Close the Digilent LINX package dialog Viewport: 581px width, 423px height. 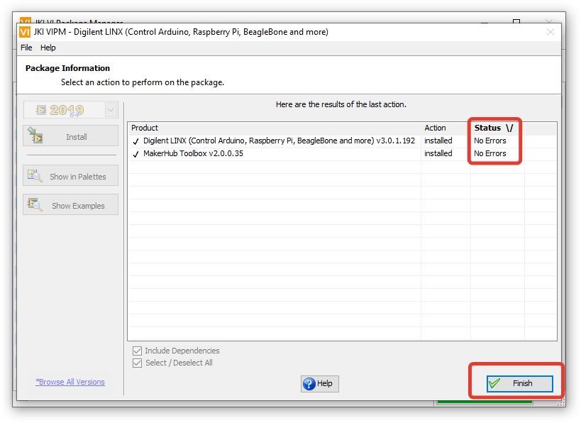pos(550,32)
